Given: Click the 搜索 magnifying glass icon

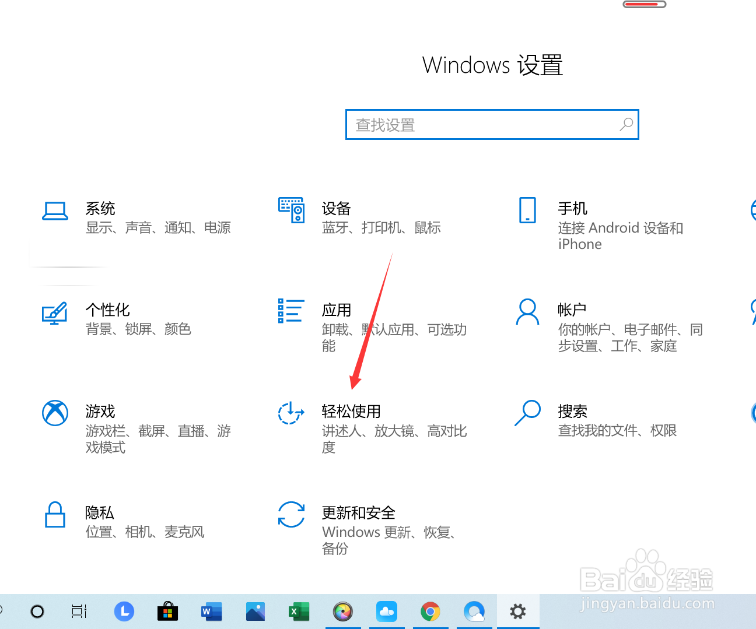Looking at the screenshot, I should 528,413.
